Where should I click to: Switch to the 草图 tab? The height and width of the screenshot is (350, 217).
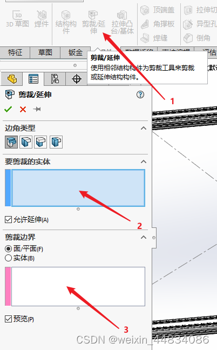[45, 52]
